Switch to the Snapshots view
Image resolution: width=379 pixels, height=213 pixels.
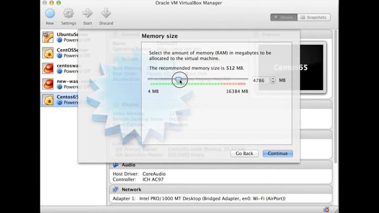[x=314, y=17]
